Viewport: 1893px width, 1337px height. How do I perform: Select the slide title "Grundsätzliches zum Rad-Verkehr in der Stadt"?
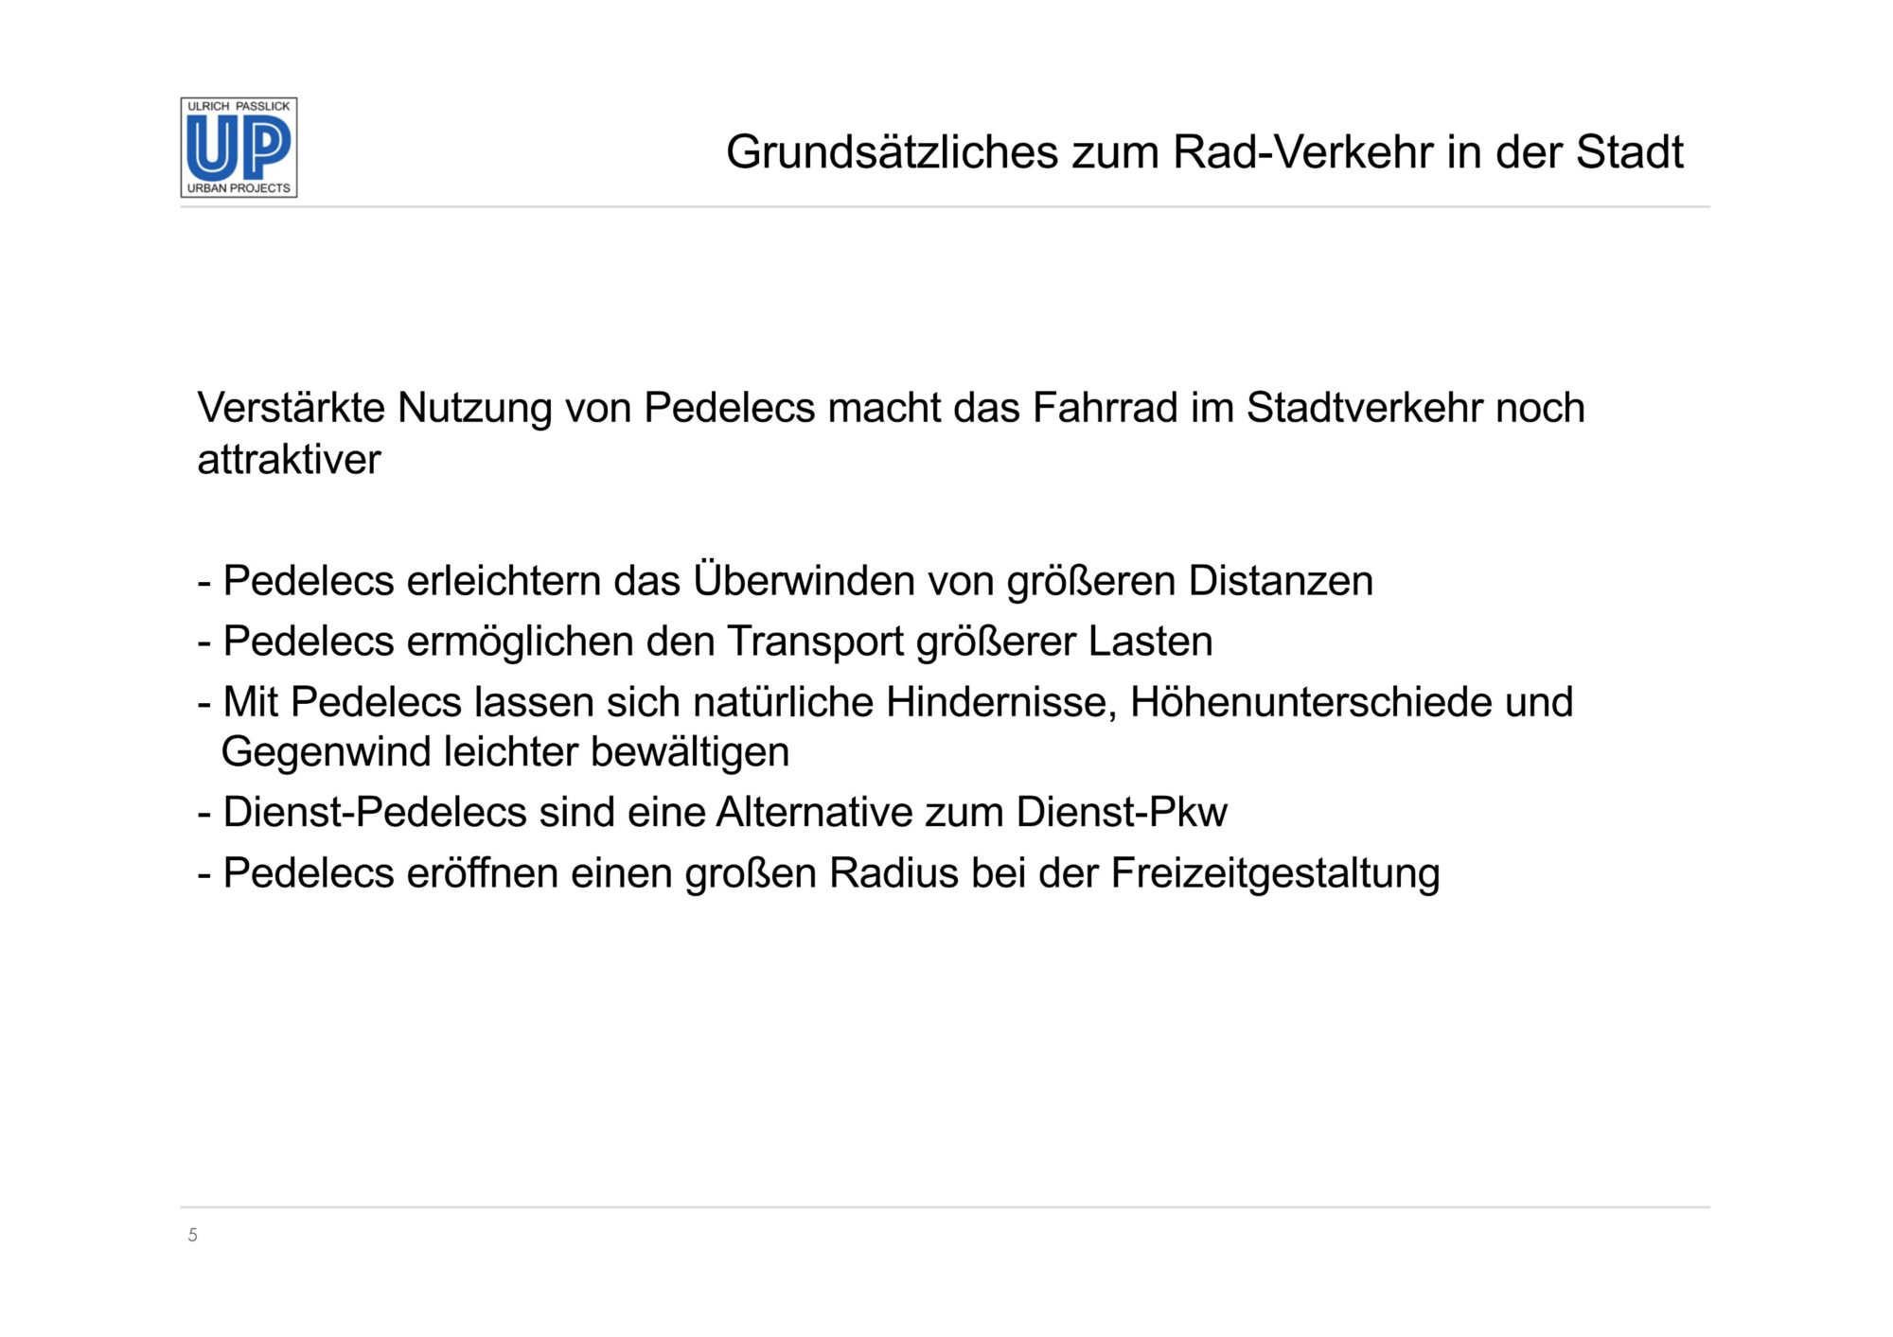(1204, 152)
